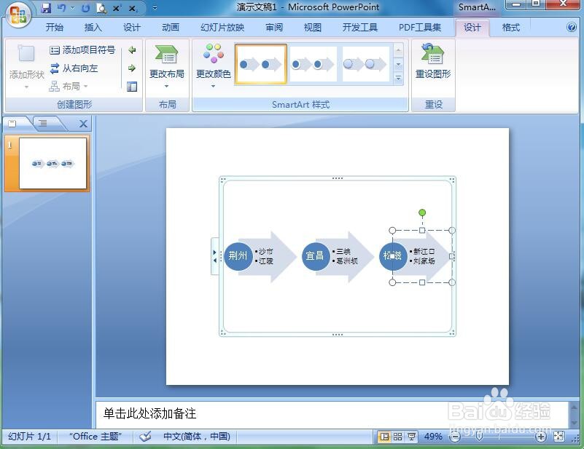Open the 更改布局 dropdown
This screenshot has height=449, width=584.
point(166,66)
